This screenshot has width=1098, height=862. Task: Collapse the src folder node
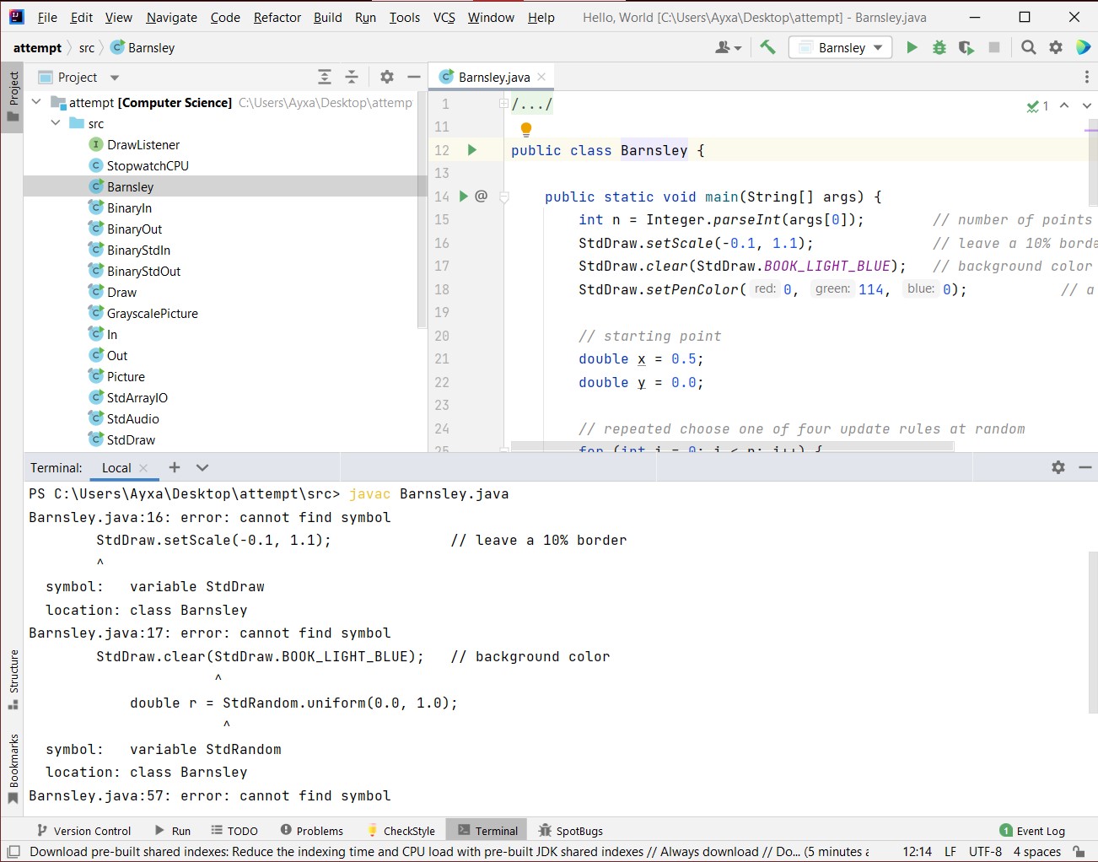(x=56, y=123)
